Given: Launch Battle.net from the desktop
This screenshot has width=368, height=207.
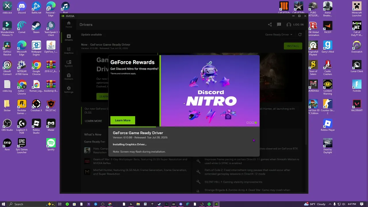Looking at the screenshot, I should pyautogui.click(x=36, y=7).
